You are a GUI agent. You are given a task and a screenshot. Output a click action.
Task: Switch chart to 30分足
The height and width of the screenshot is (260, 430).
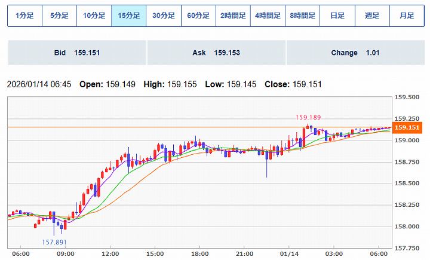[164, 16]
